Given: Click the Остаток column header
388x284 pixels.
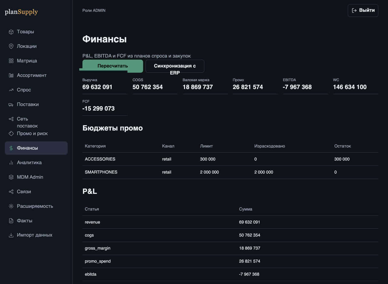Looking at the screenshot, I should tap(343, 146).
